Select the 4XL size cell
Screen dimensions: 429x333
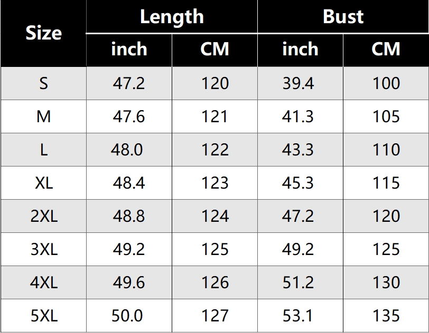[43, 282]
